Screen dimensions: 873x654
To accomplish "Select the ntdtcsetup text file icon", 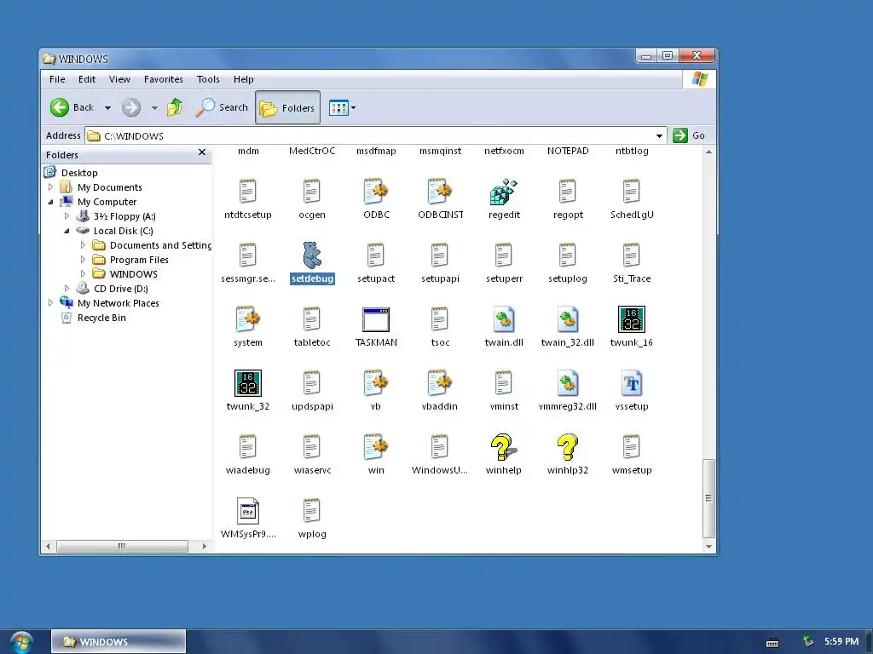I will point(248,192).
